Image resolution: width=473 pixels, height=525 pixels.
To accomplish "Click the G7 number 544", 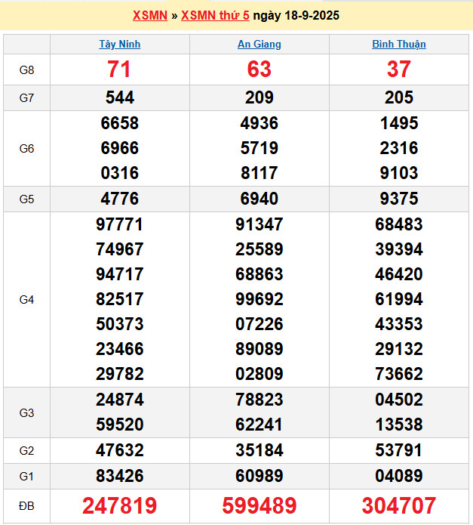I will tap(119, 97).
